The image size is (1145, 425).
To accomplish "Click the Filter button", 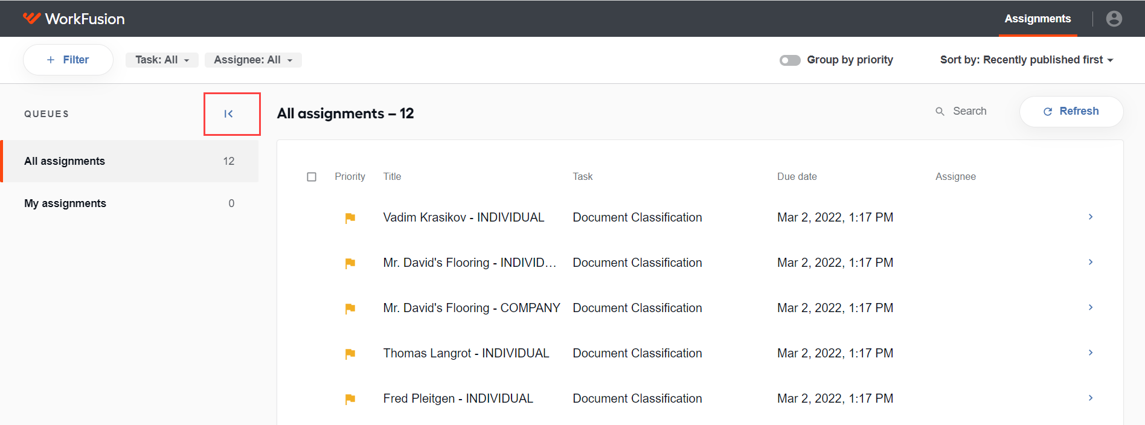I will click(x=68, y=60).
